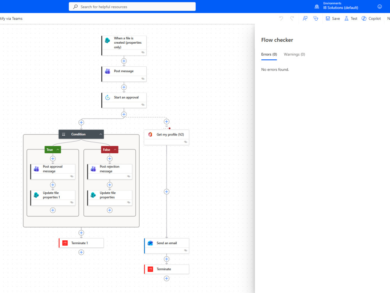The width and height of the screenshot is (390, 293).
Task: Open Update file properties 1 card
Action: coord(53,198)
